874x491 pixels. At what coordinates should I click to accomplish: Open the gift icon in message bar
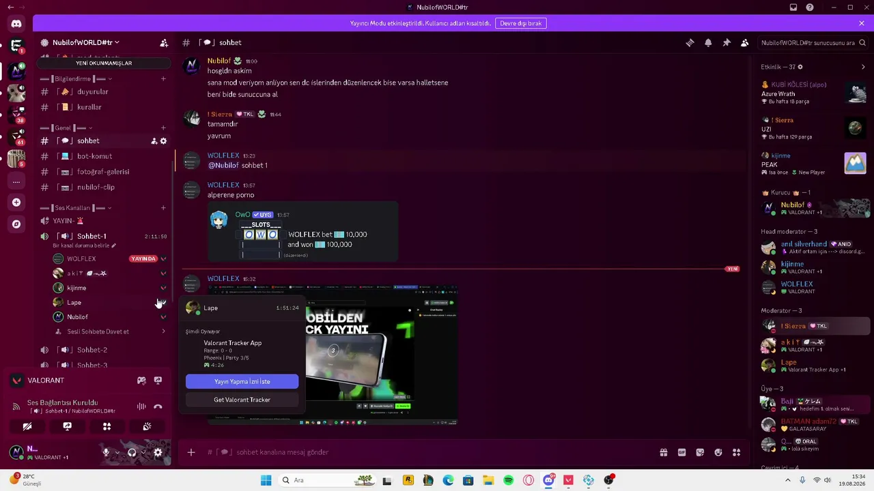coord(663,452)
